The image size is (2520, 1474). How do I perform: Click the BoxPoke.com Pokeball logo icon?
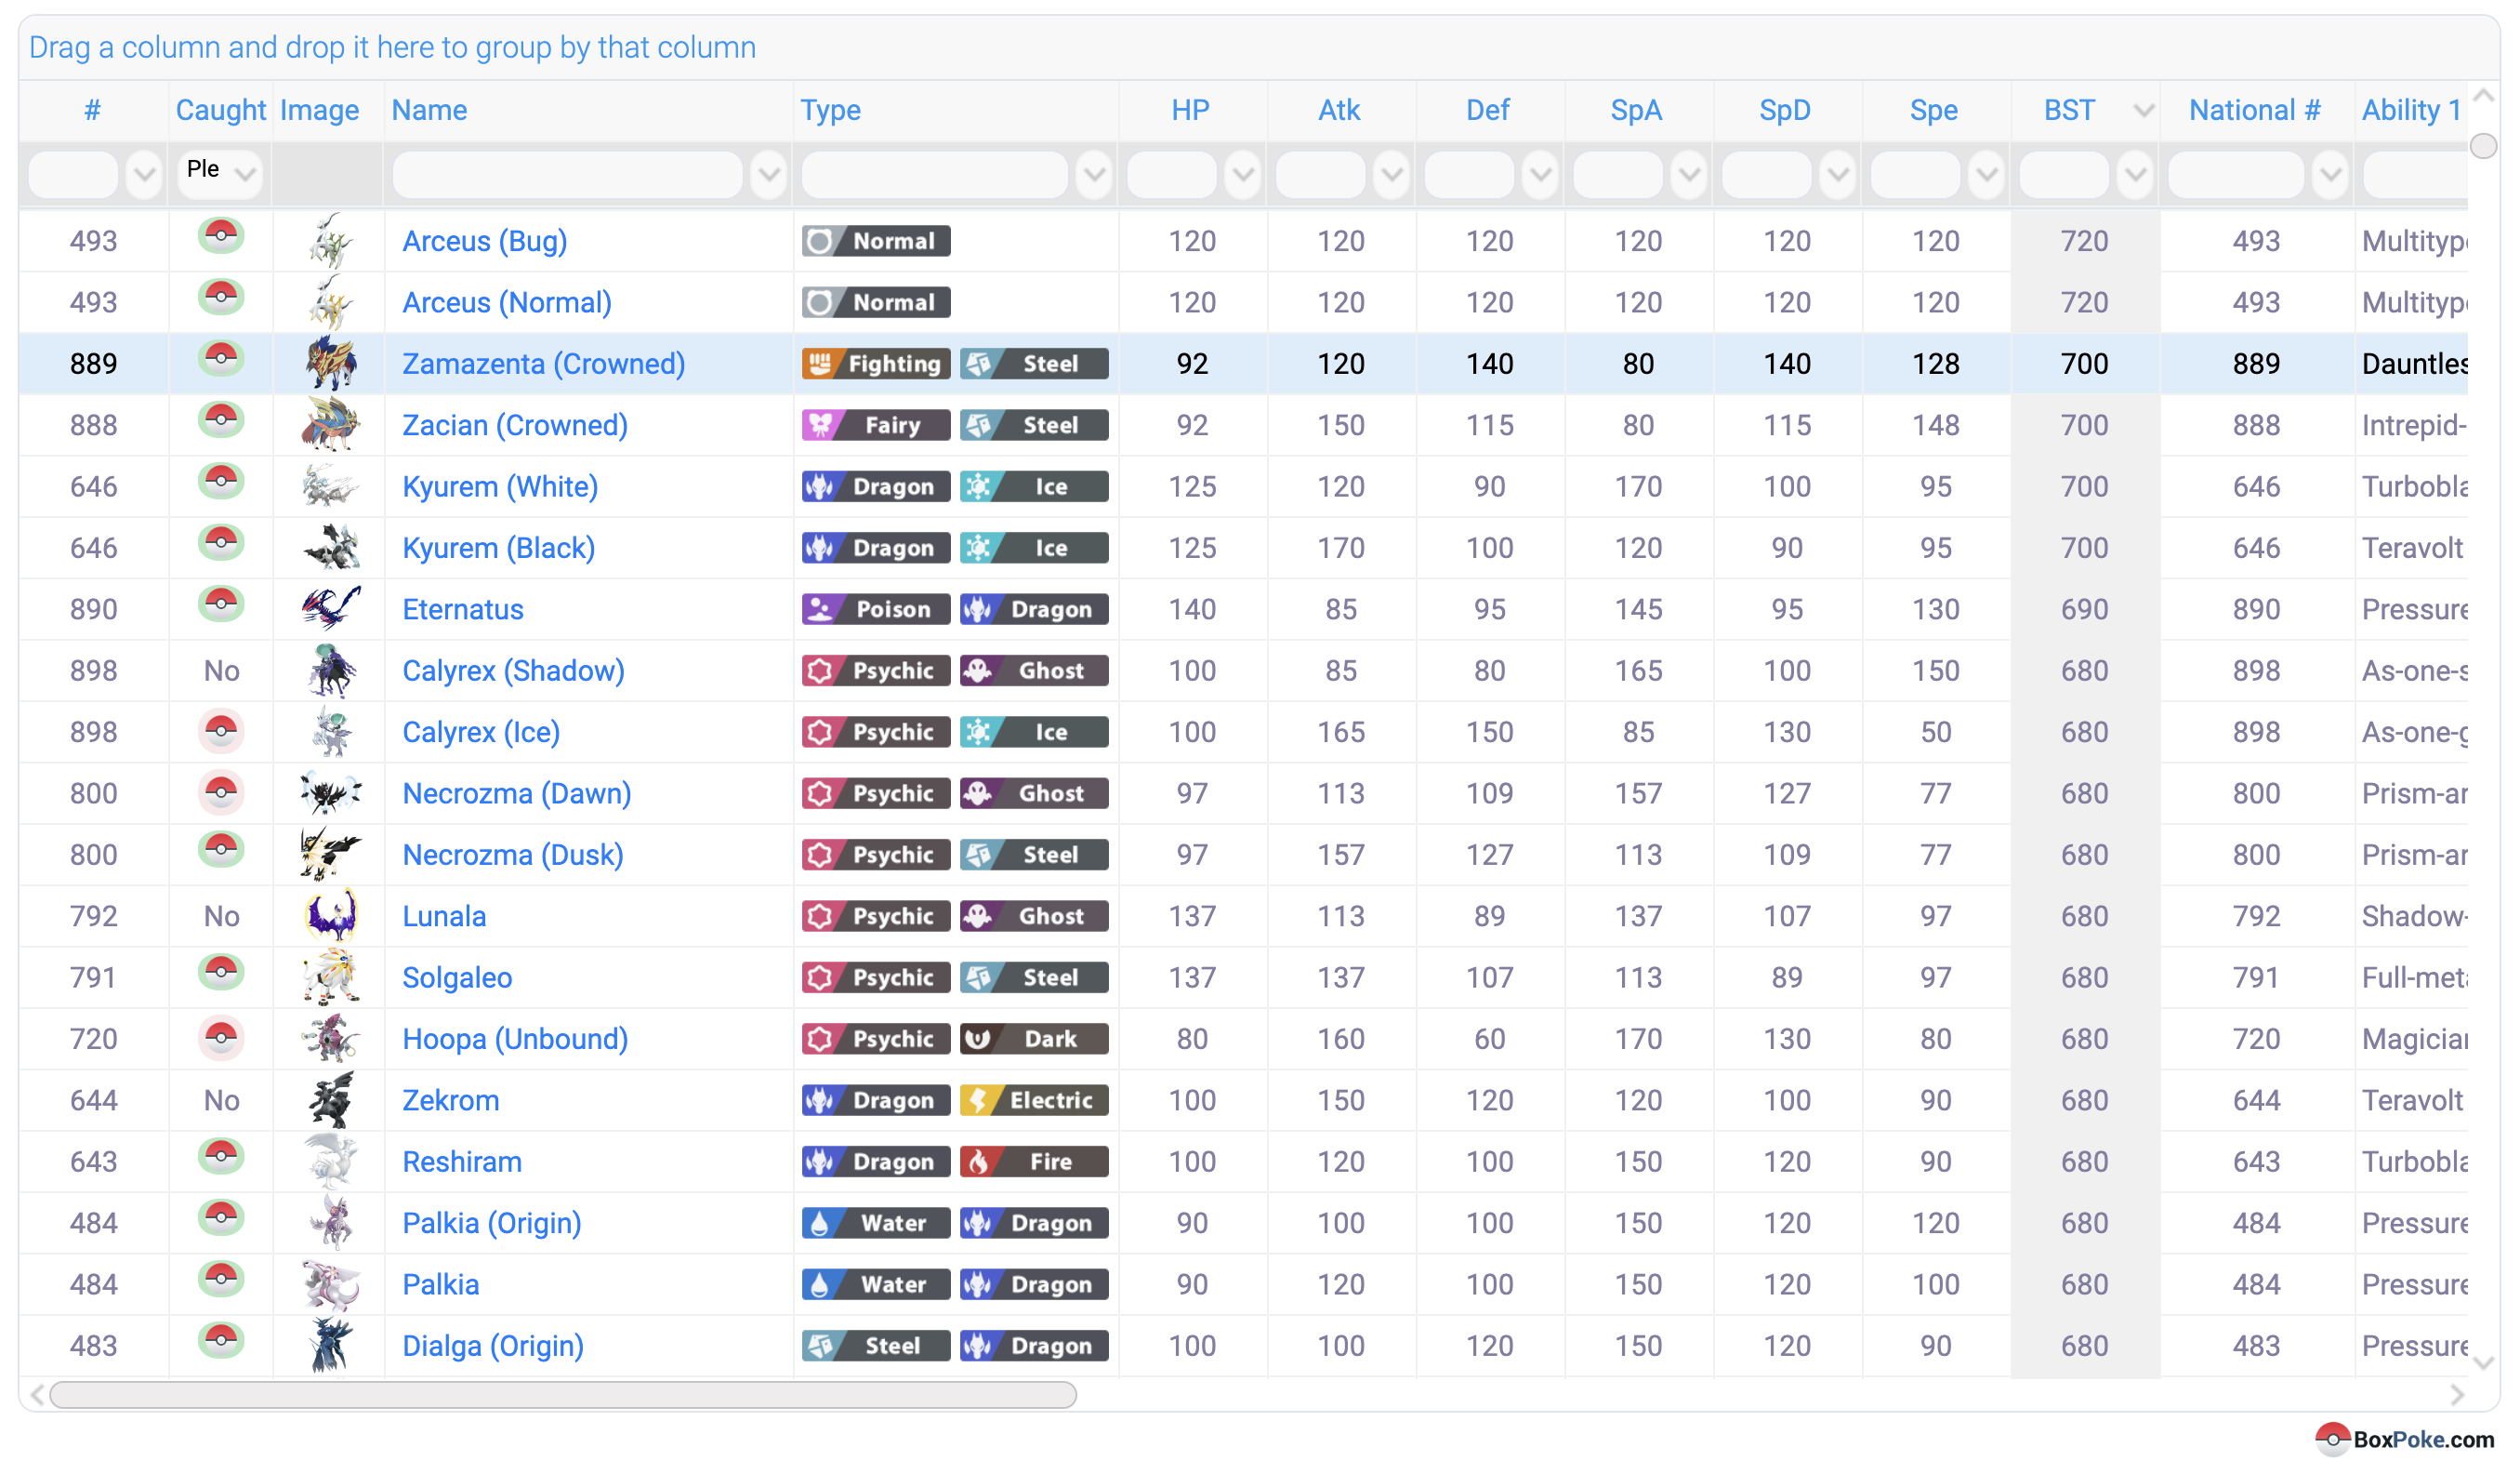point(2332,1439)
